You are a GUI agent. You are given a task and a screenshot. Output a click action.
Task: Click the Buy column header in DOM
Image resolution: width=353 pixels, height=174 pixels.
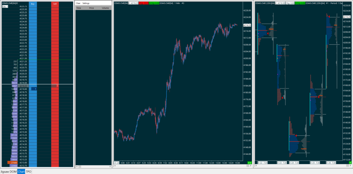coord(33,4)
